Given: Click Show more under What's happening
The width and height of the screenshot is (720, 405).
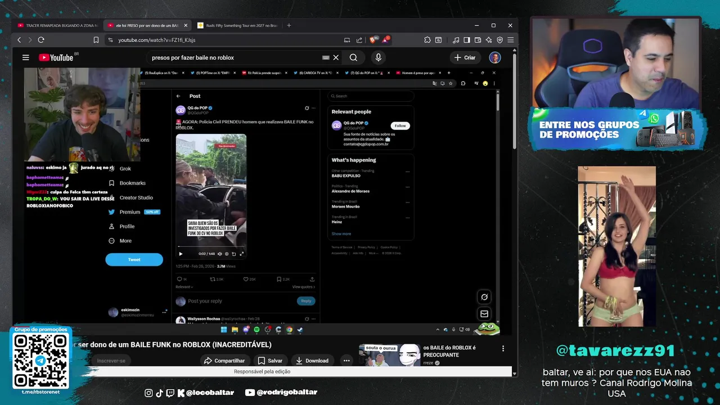Looking at the screenshot, I should [x=341, y=233].
